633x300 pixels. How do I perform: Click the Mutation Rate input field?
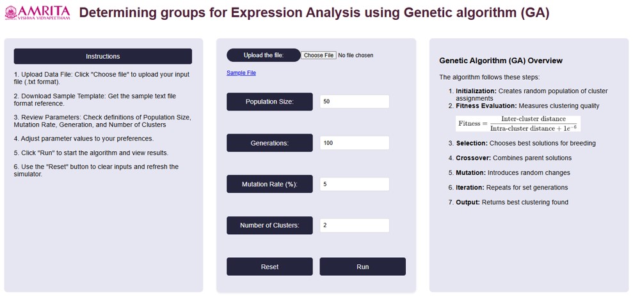(354, 184)
